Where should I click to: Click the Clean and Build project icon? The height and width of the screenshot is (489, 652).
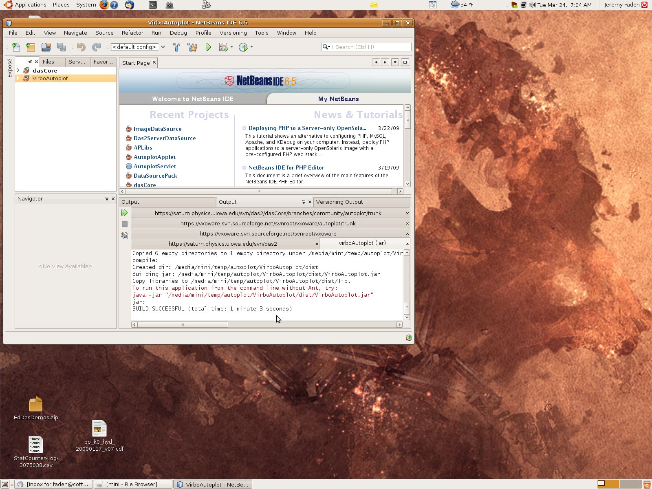(x=192, y=47)
